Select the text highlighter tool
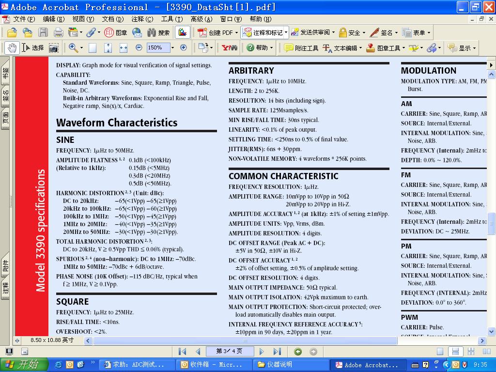496x372 pixels. tap(414, 48)
